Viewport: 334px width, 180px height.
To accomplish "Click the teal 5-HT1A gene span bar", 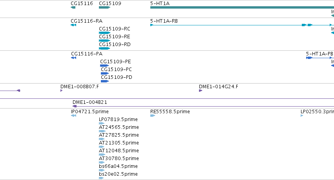I will coord(242,7).
